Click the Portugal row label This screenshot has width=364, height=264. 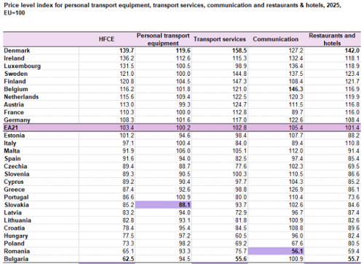pos(16,197)
